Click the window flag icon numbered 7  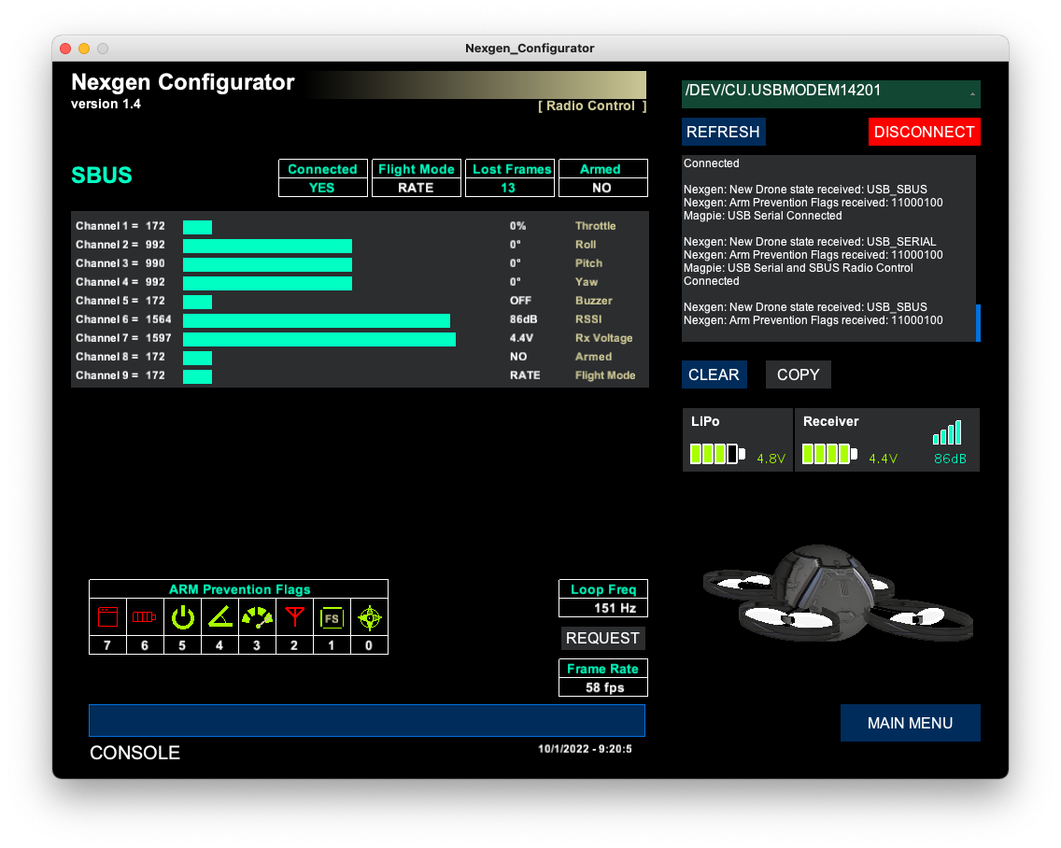click(107, 616)
